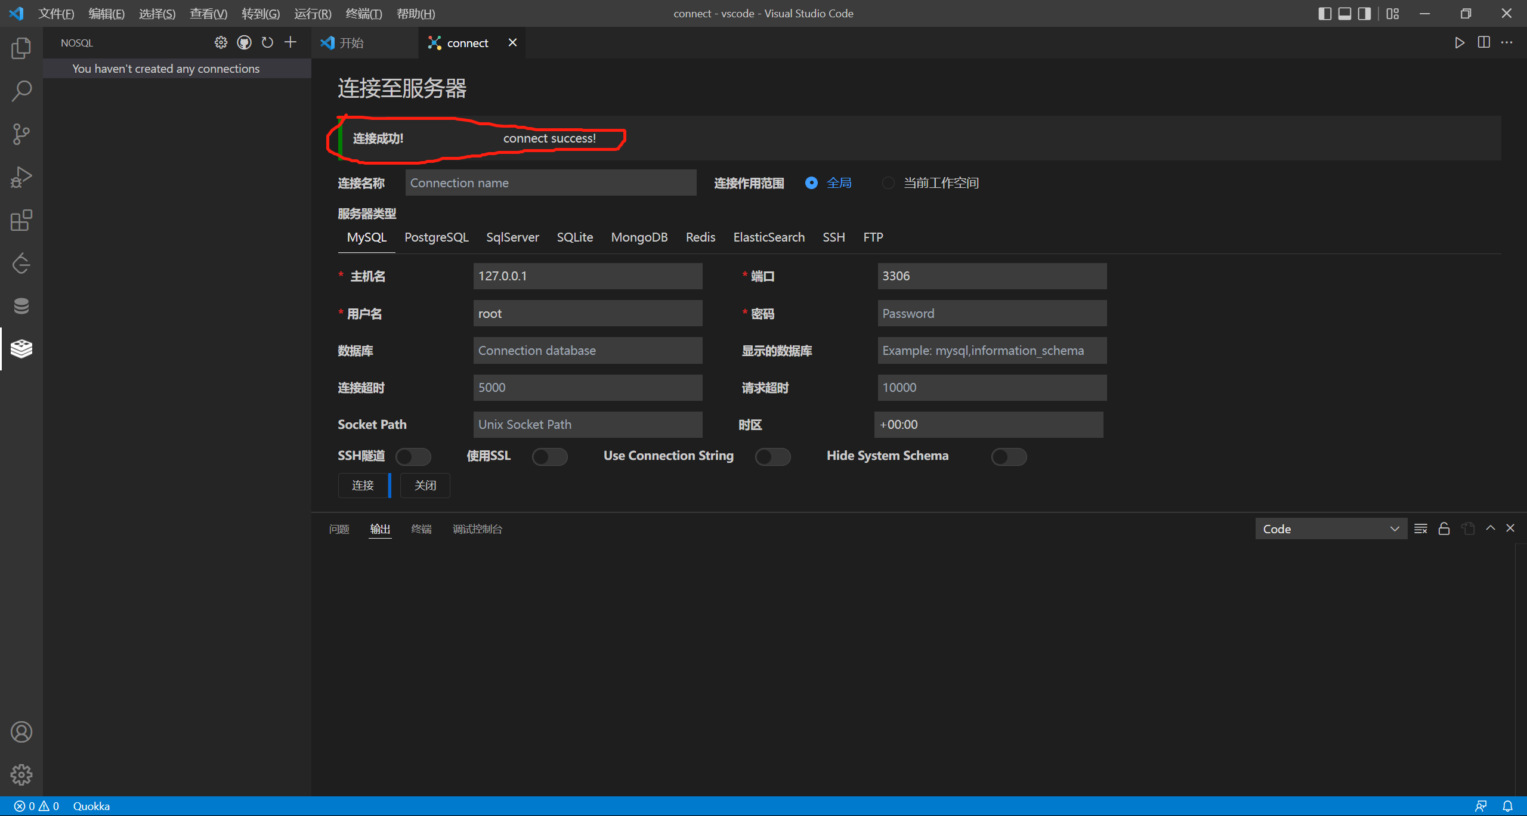1527x816 pixels.
Task: Click the Password input field
Action: [991, 314]
